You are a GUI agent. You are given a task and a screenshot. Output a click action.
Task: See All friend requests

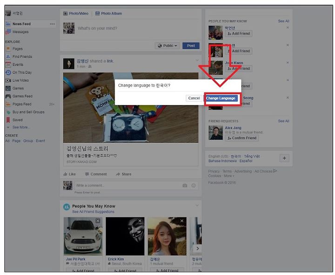(283, 121)
